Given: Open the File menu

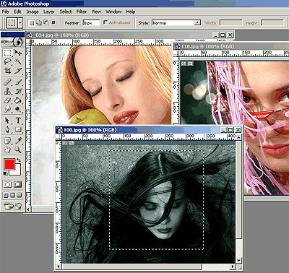Looking at the screenshot, I should point(5,12).
